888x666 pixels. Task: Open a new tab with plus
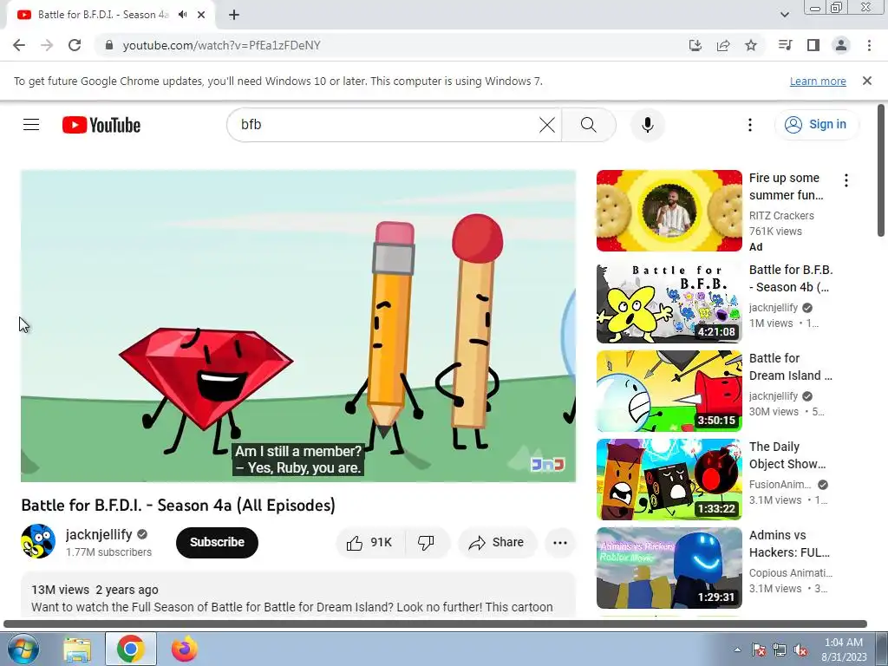pyautogui.click(x=234, y=15)
